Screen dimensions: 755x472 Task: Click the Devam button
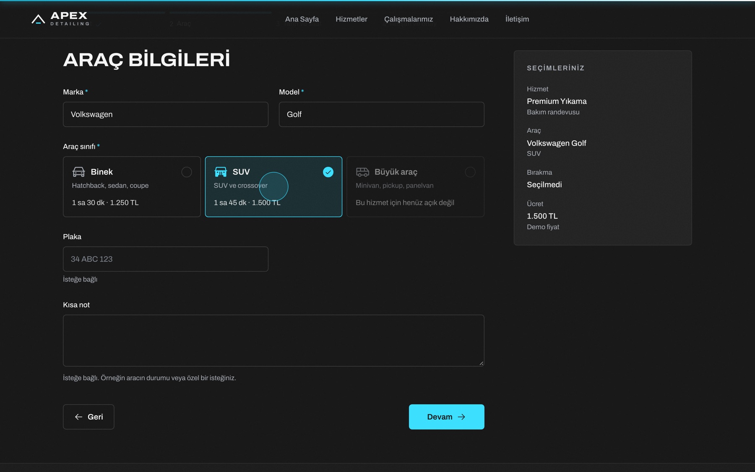click(446, 417)
